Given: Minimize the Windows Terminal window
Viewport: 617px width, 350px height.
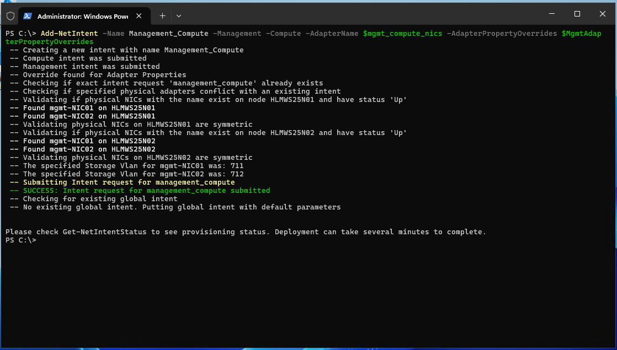Looking at the screenshot, I should tap(551, 14).
